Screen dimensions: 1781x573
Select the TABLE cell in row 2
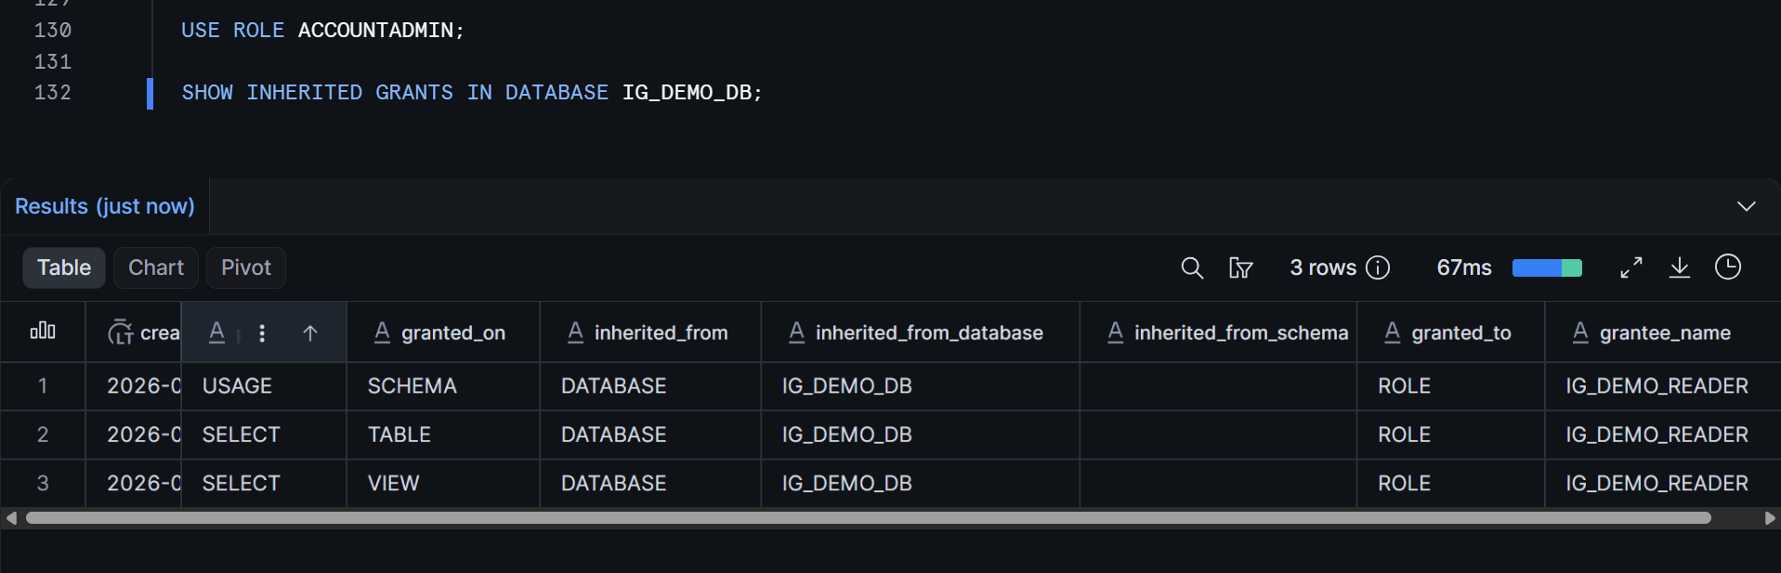[443, 435]
